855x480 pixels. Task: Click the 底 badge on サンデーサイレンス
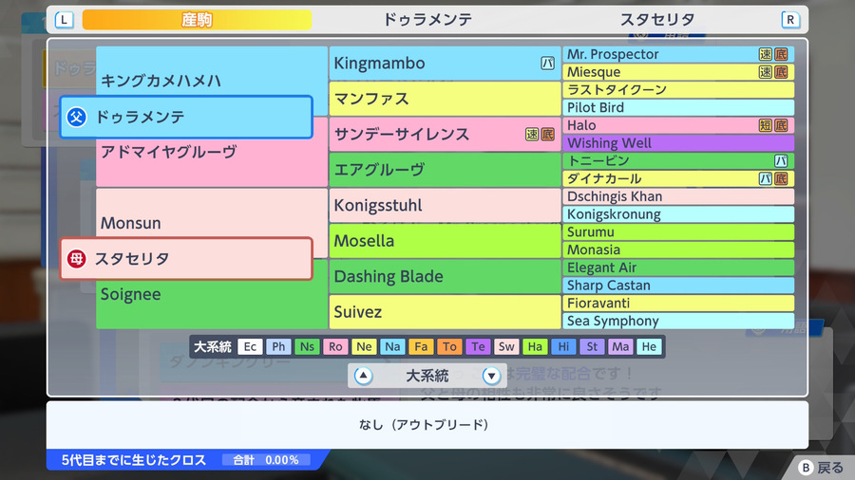[547, 135]
